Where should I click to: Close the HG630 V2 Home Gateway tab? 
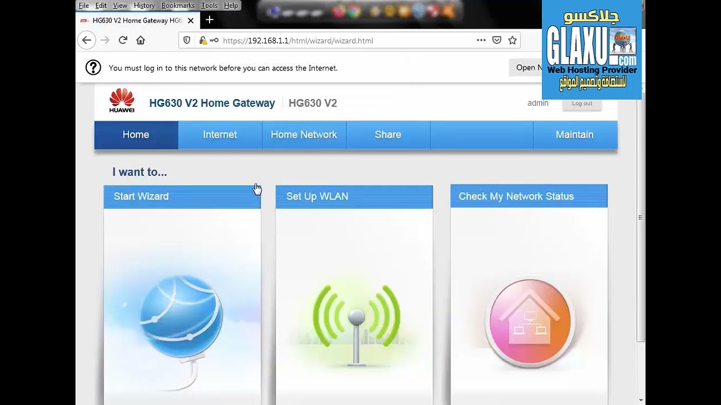(190, 20)
